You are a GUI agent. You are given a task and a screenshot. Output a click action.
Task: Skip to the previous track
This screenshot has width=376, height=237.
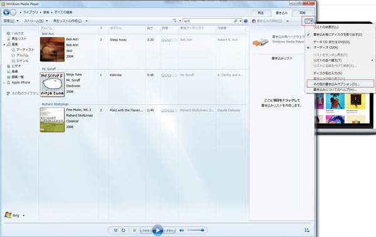coord(146,231)
